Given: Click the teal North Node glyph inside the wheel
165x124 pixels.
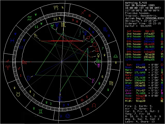Looking at the screenshot, I should point(81,31).
